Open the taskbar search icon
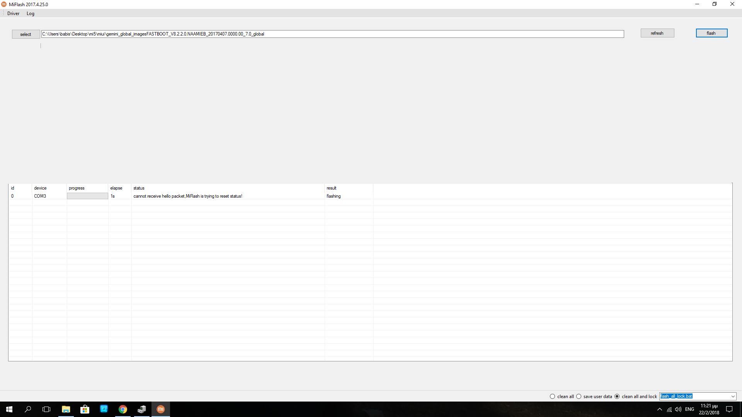This screenshot has width=742, height=417. coord(28,409)
